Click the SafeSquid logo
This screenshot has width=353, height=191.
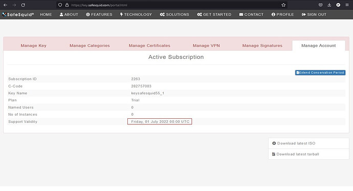click(18, 14)
